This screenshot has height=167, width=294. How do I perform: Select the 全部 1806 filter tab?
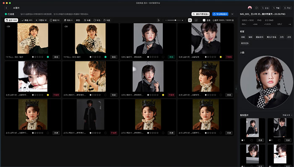pos(11,20)
